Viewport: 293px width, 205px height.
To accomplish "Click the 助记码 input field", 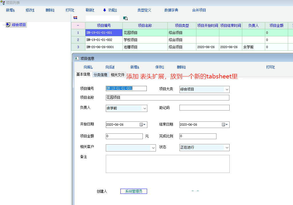I will coord(204,108).
